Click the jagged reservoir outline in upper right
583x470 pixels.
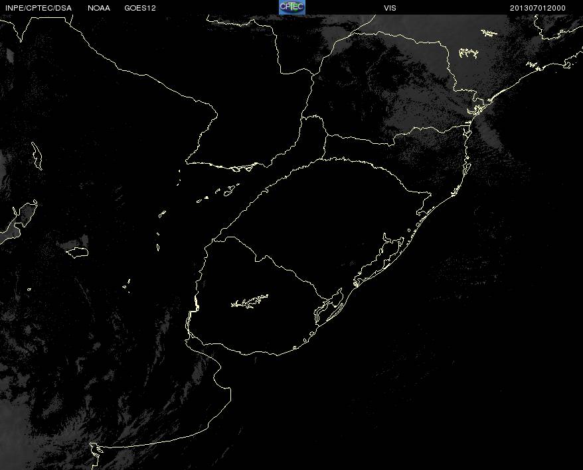[469, 53]
